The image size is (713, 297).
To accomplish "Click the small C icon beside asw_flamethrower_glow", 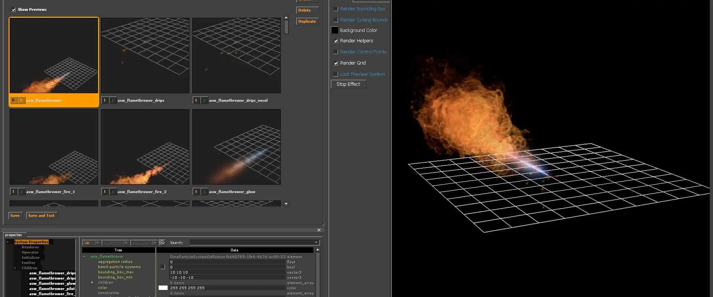I will click(204, 192).
